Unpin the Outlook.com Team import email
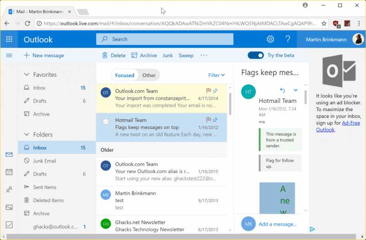 pyautogui.click(x=215, y=91)
